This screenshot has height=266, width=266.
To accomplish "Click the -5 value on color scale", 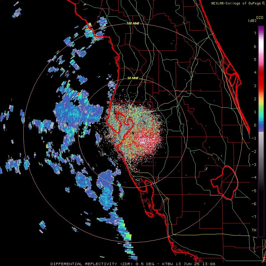I will [254, 191].
